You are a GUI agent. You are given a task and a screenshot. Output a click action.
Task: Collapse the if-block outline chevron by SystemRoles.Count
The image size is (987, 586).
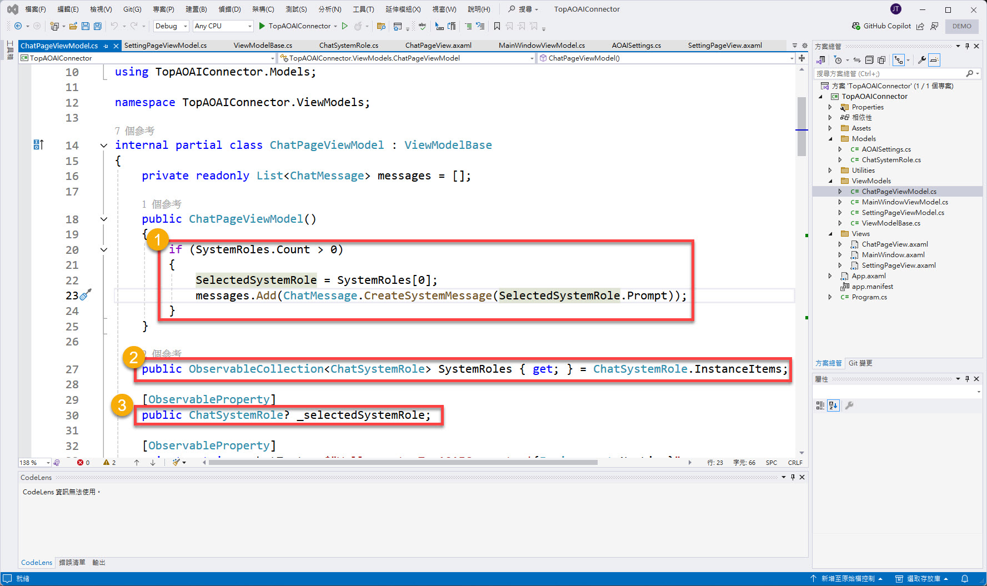coord(104,250)
